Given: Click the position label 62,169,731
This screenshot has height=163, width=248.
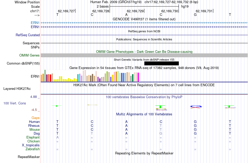Looking at the screenshot, I should (204, 11).
